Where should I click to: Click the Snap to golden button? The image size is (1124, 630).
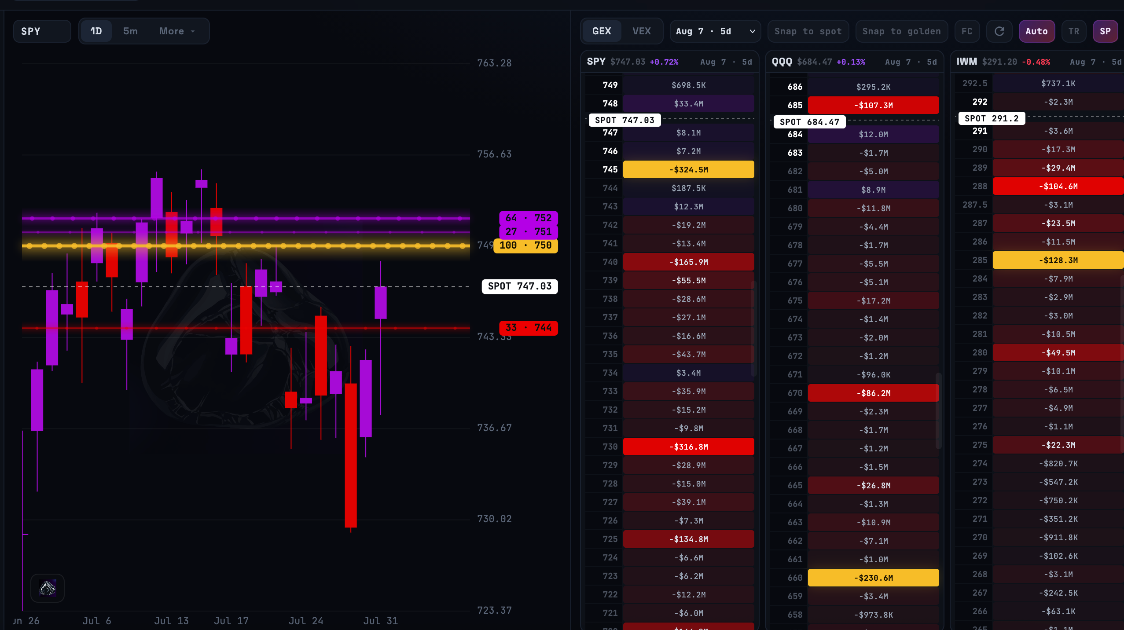click(x=901, y=31)
